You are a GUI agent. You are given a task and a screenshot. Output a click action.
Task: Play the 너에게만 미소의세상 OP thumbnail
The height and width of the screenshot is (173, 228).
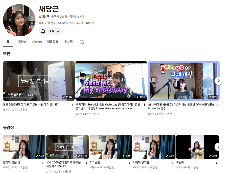click(183, 81)
